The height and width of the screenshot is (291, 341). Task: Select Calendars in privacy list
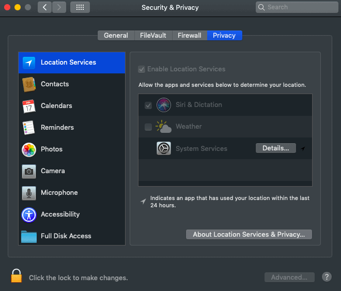(72, 106)
